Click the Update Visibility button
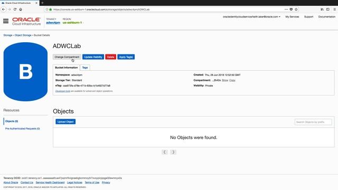This screenshot has width=338, height=190. (93, 57)
